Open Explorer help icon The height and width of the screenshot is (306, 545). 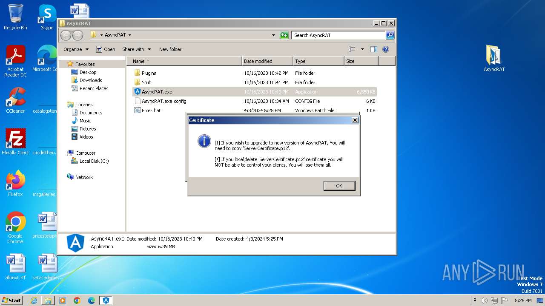(386, 49)
